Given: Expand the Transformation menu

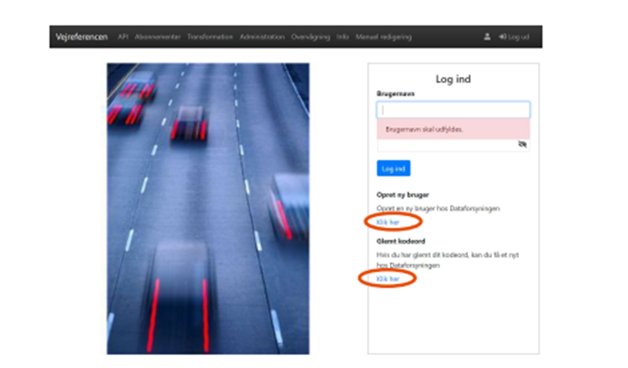Looking at the screenshot, I should (210, 38).
